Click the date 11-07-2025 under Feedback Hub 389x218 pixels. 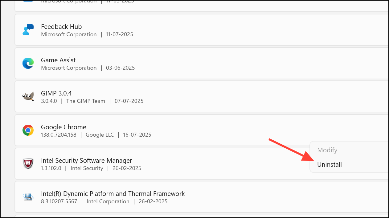coord(119,34)
